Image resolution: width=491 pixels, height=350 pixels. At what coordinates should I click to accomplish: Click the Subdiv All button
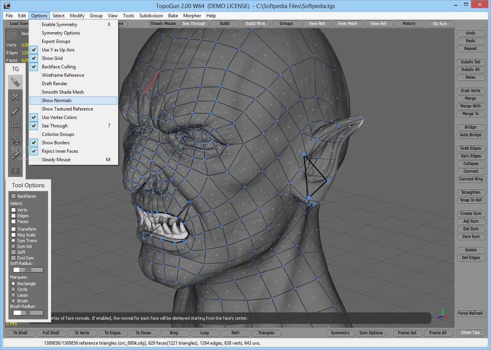(470, 69)
